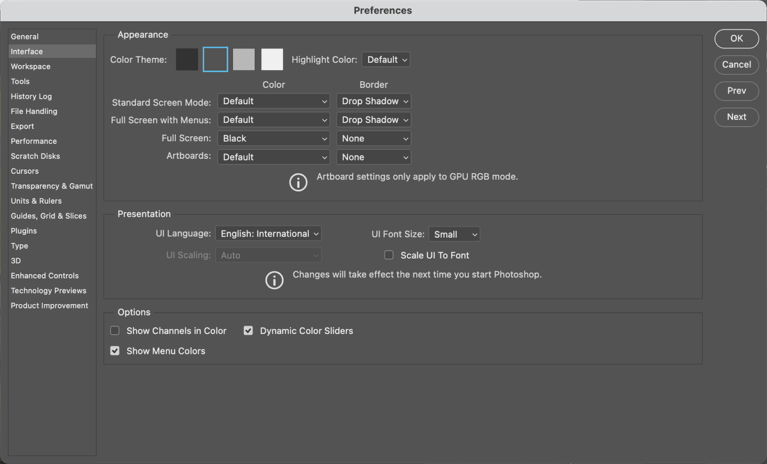Toggle Dynamic Color Sliders checkbox
This screenshot has width=767, height=464.
click(249, 330)
